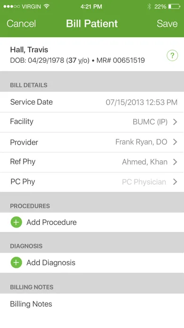Expand the Facility chevron arrow
Viewport: 184px width, 328px height.
[x=175, y=122]
